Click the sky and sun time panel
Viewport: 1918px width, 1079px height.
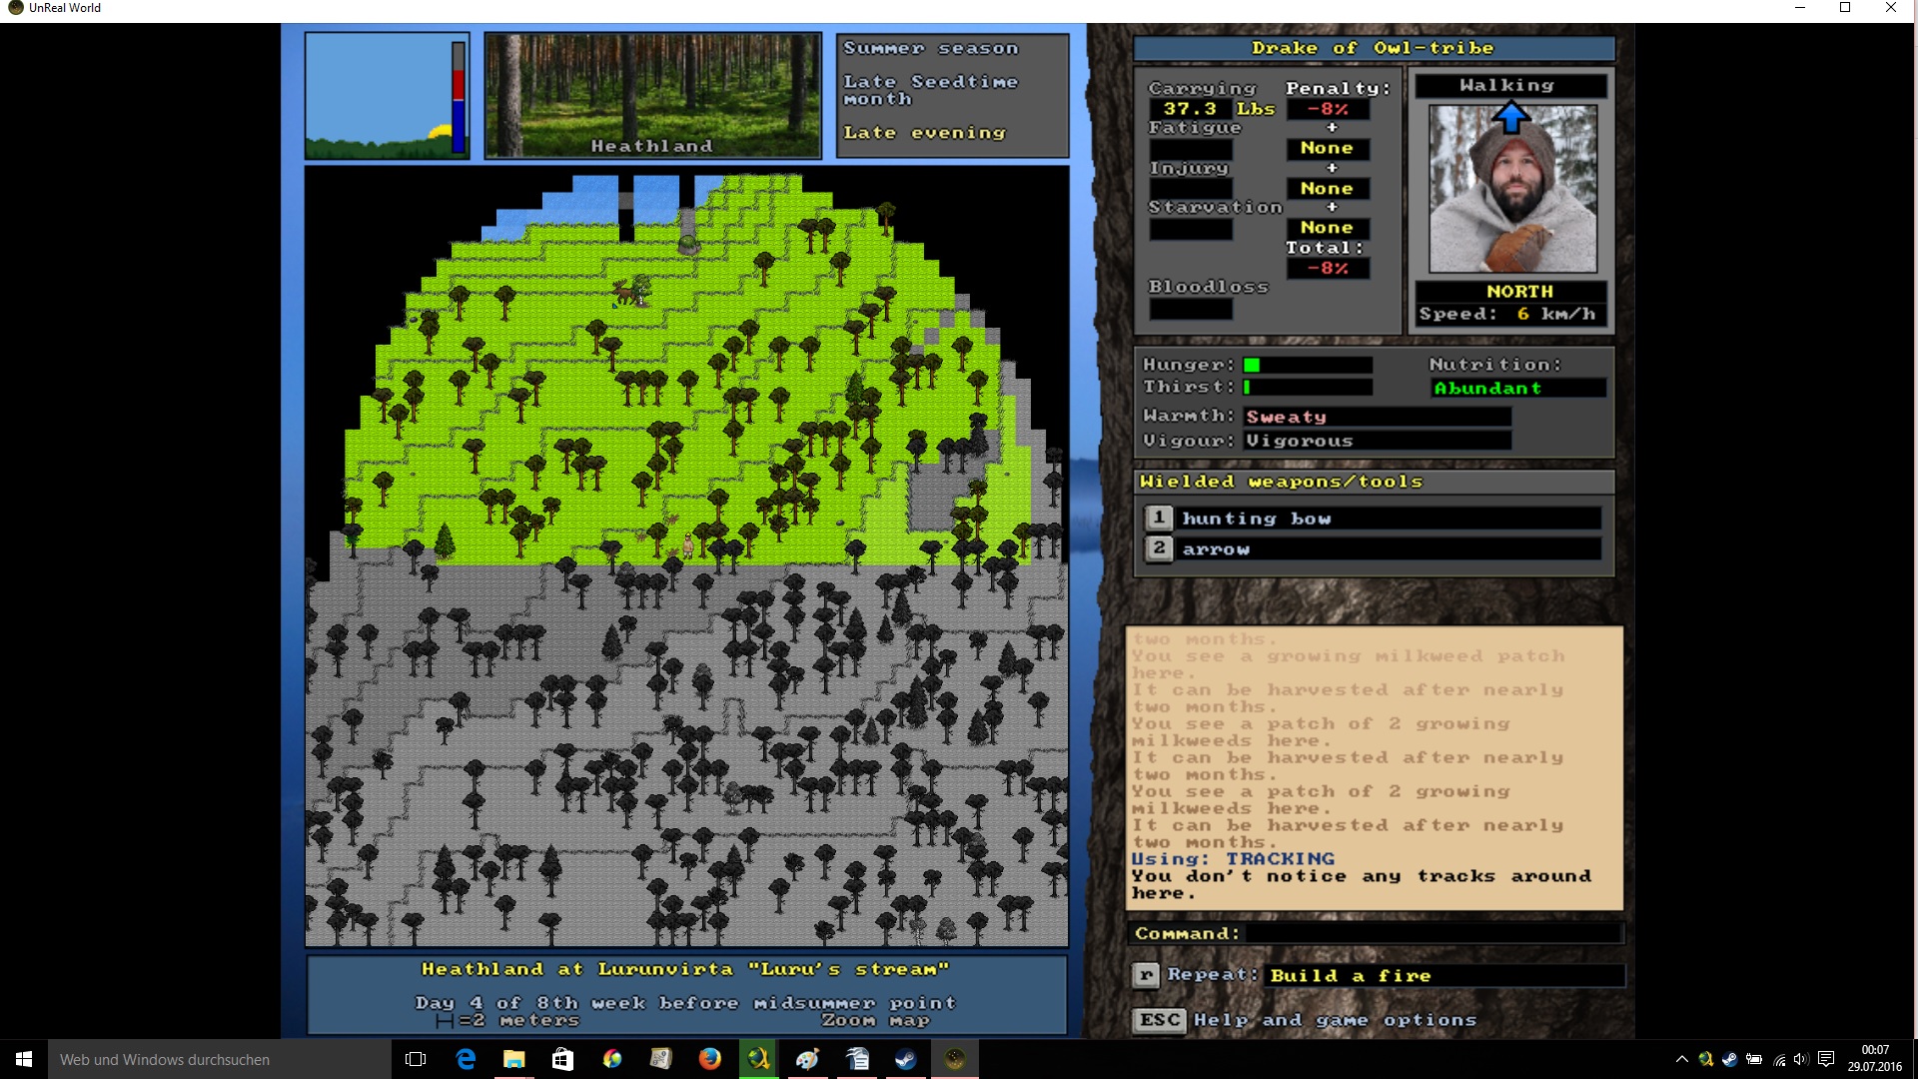387,95
